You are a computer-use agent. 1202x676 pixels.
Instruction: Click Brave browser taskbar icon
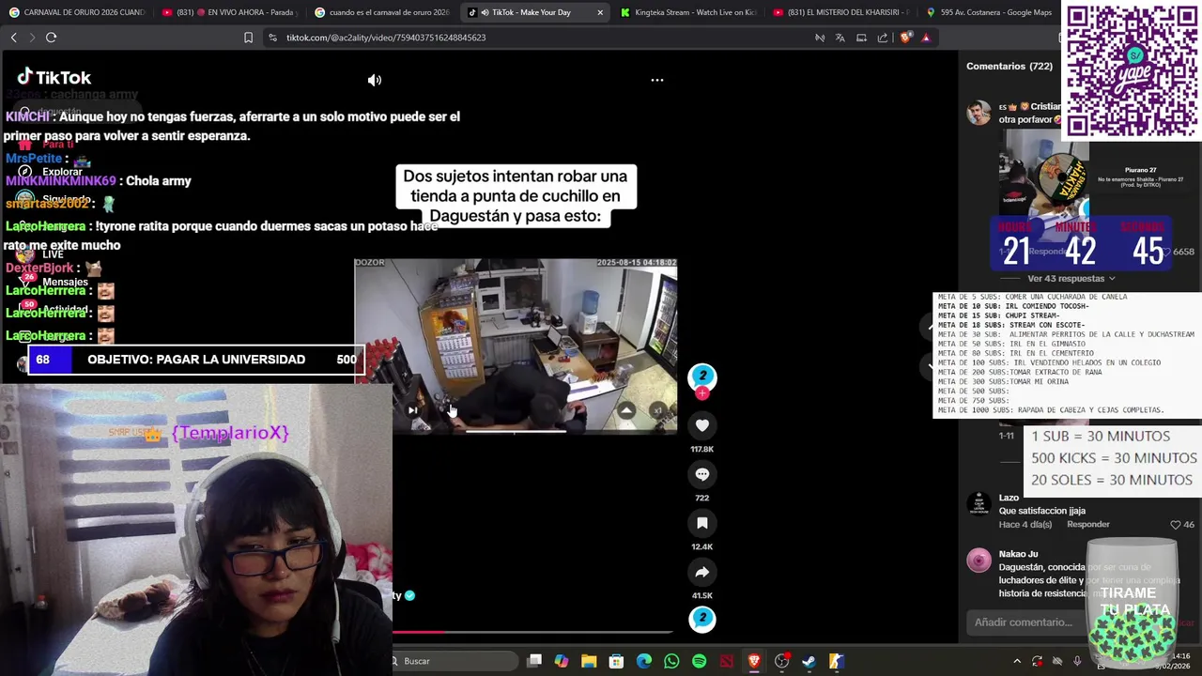tap(754, 661)
